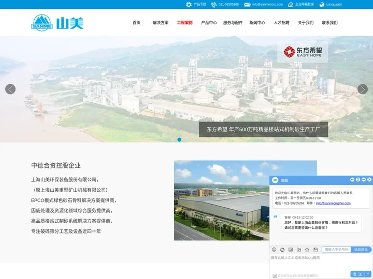
Task: Open the 人才招聘 menu item
Action: coord(281,23)
